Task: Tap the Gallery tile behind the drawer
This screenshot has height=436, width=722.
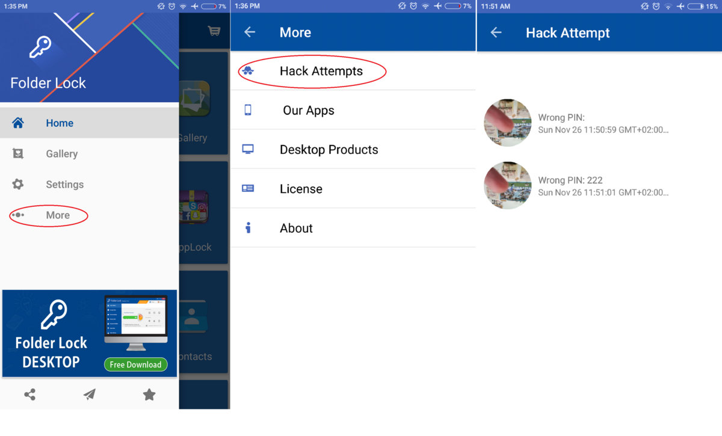Action: [x=203, y=102]
